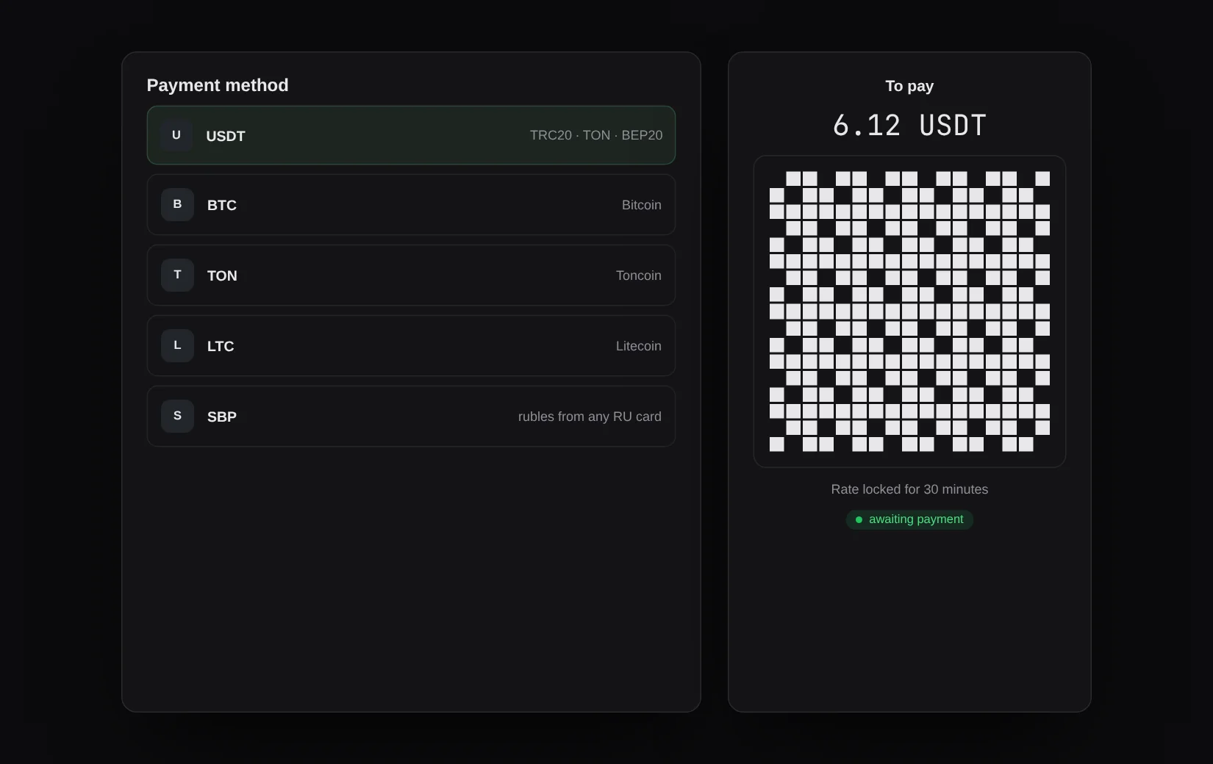Click the 'Litecoin' description text
Viewport: 1213px width, 764px height.
tap(639, 346)
